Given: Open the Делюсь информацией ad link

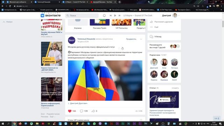Looking at the screenshot, I should pyautogui.click(x=50, y=104).
